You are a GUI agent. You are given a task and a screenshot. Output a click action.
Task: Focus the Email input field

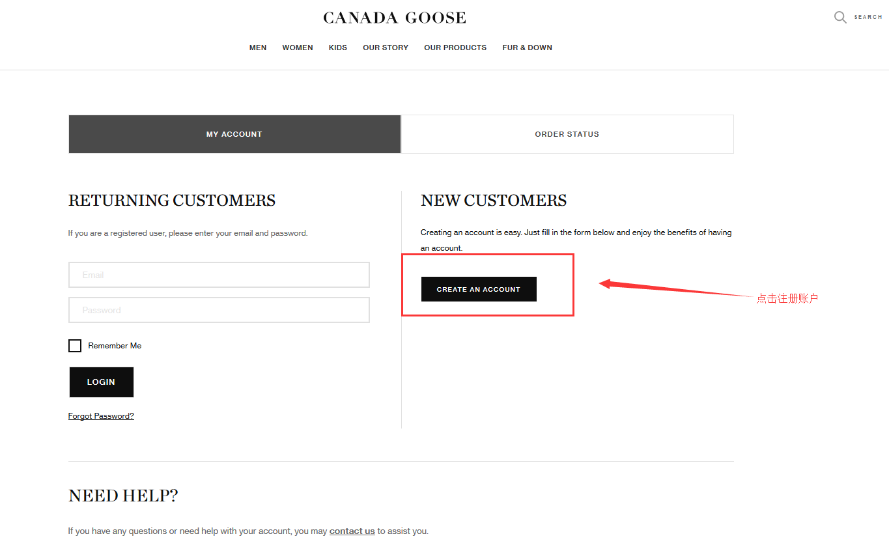(x=219, y=275)
